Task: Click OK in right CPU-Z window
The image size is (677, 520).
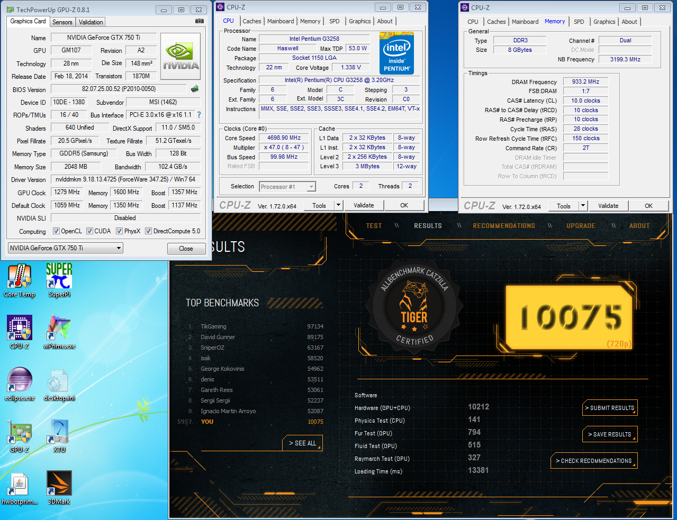Action: (648, 206)
